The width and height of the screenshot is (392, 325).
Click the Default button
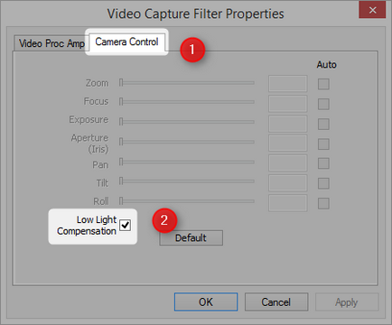tap(191, 237)
